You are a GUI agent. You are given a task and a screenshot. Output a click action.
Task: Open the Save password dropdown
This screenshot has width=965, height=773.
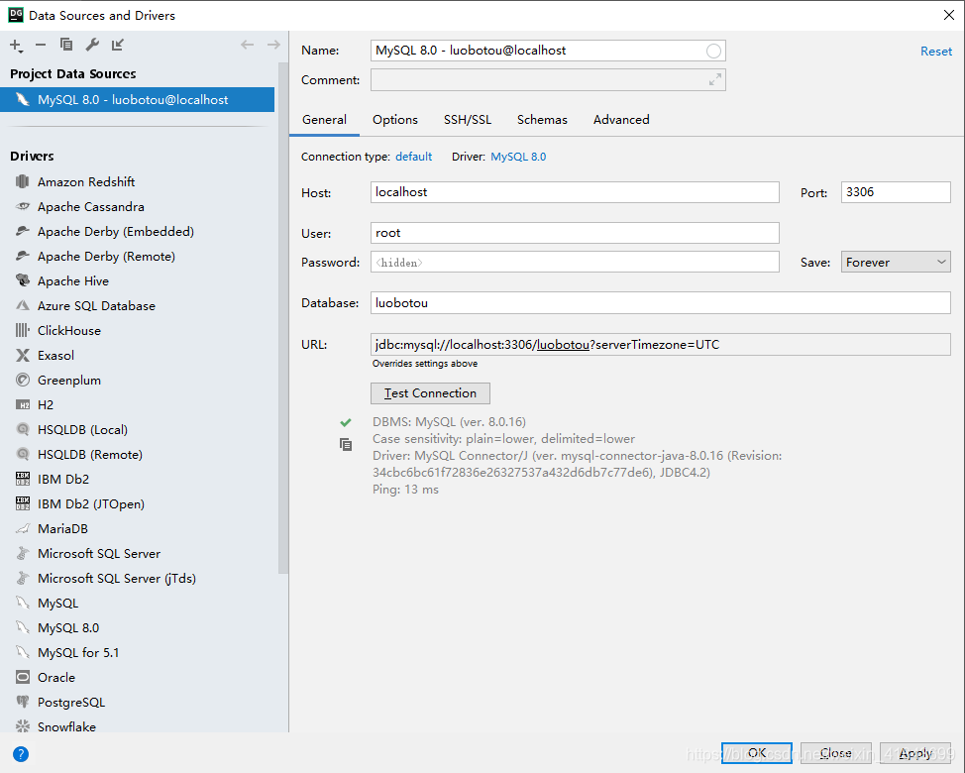point(896,263)
